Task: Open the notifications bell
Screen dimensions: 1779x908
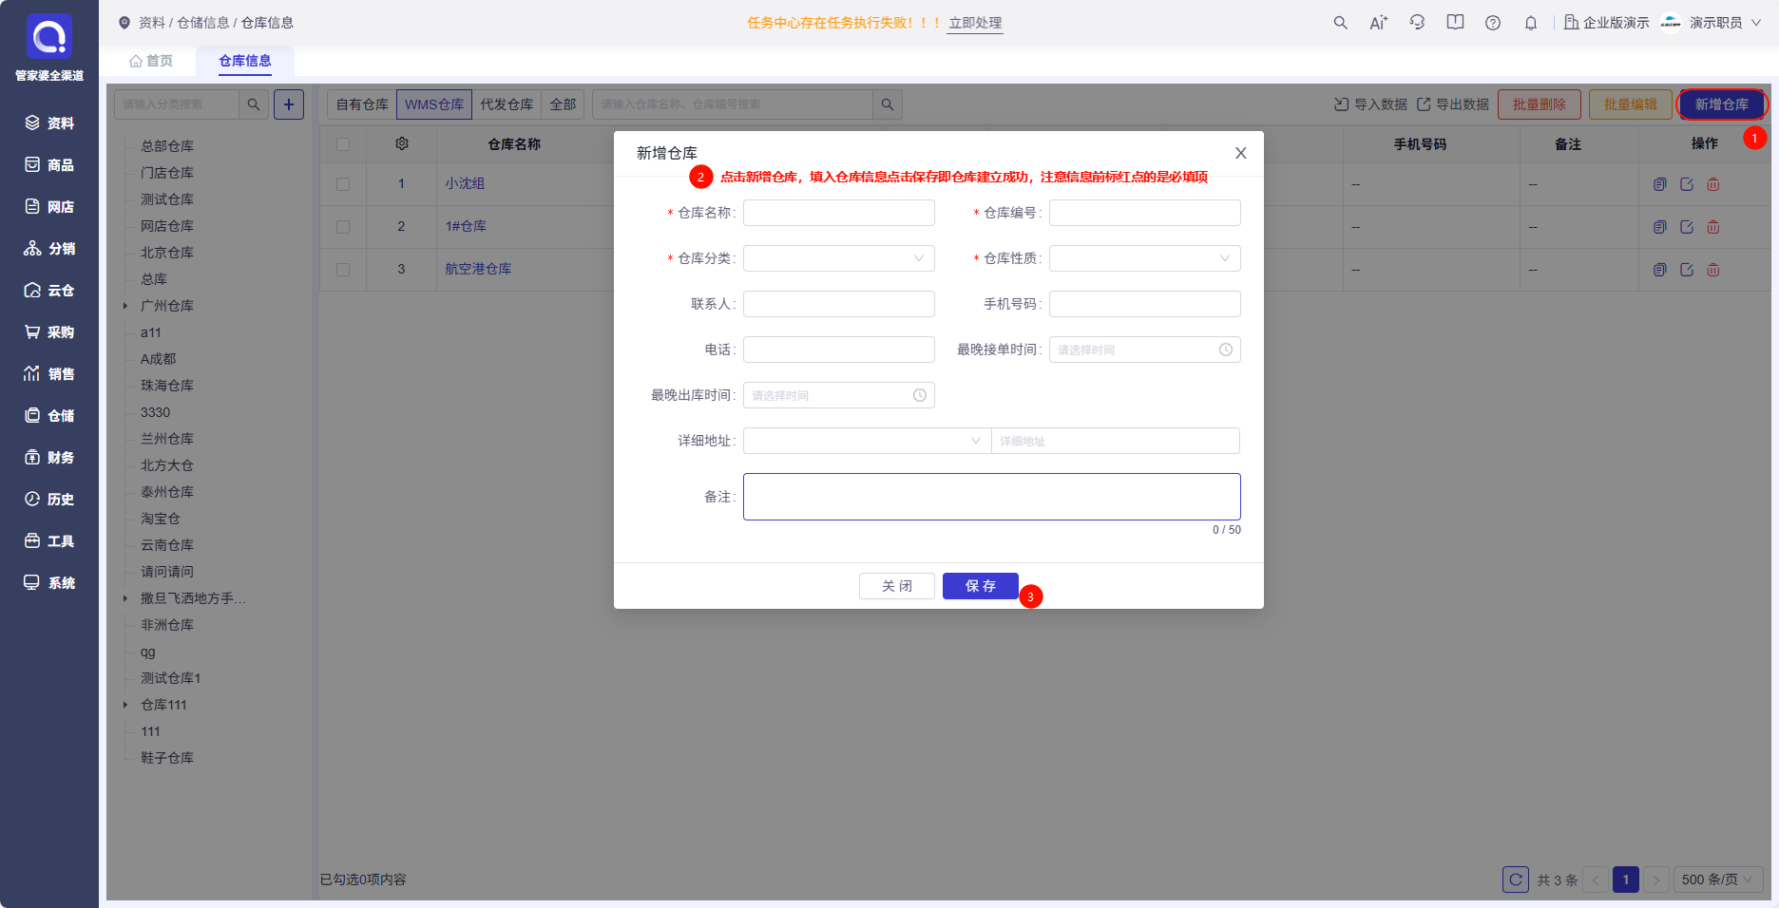Action: point(1531,23)
